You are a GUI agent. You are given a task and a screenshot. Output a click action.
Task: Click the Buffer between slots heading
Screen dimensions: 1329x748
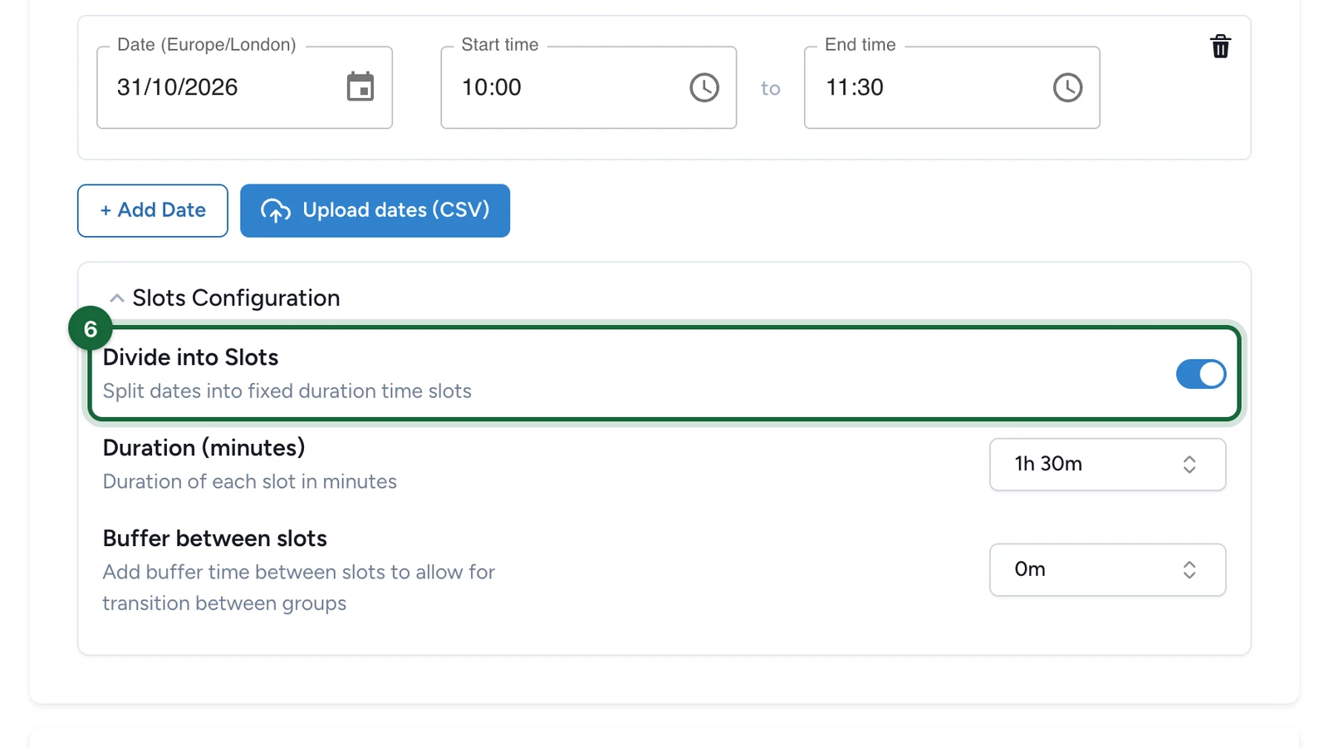tap(214, 539)
